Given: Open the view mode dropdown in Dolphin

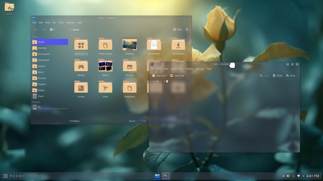Looking at the screenshot, I should click(52, 29).
